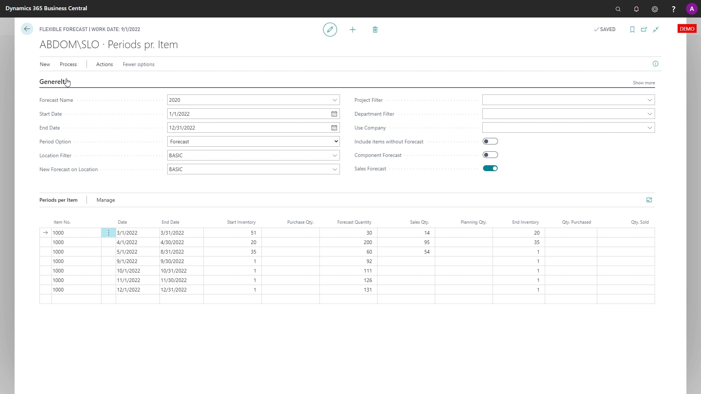Disable the Sales Forecast toggle

[490, 169]
